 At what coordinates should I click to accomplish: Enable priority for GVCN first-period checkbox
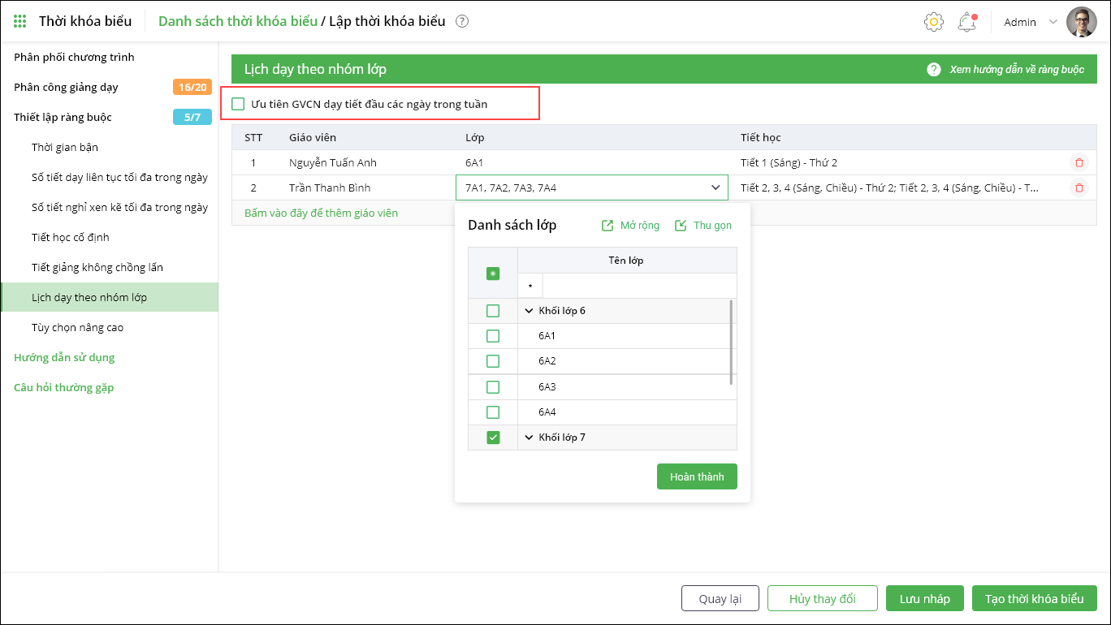238,104
